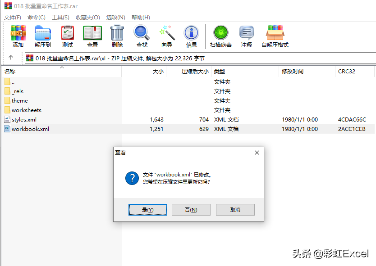The image size is (376, 266).
Task: Open the 收藏夹(O) menu
Action: [x=88, y=18]
